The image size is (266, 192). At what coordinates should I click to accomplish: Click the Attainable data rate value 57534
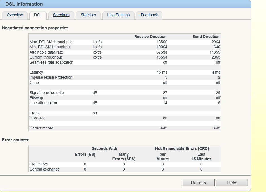click(x=162, y=52)
